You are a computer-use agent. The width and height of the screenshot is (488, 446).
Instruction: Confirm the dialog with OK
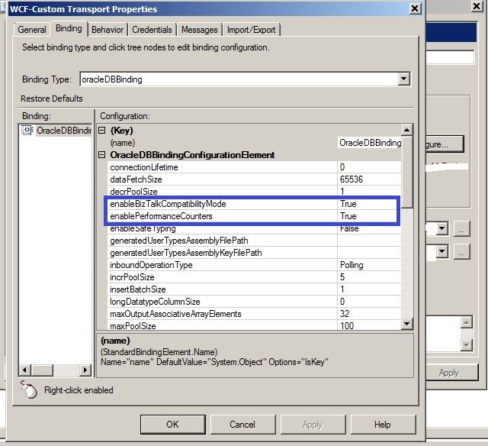click(x=173, y=424)
